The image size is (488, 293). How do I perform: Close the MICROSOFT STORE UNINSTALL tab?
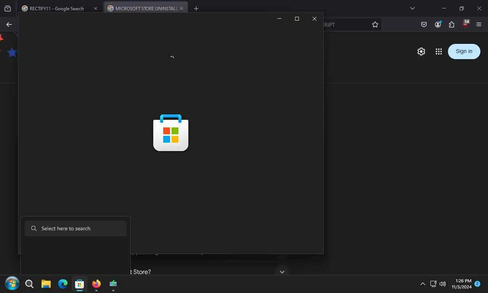(181, 8)
